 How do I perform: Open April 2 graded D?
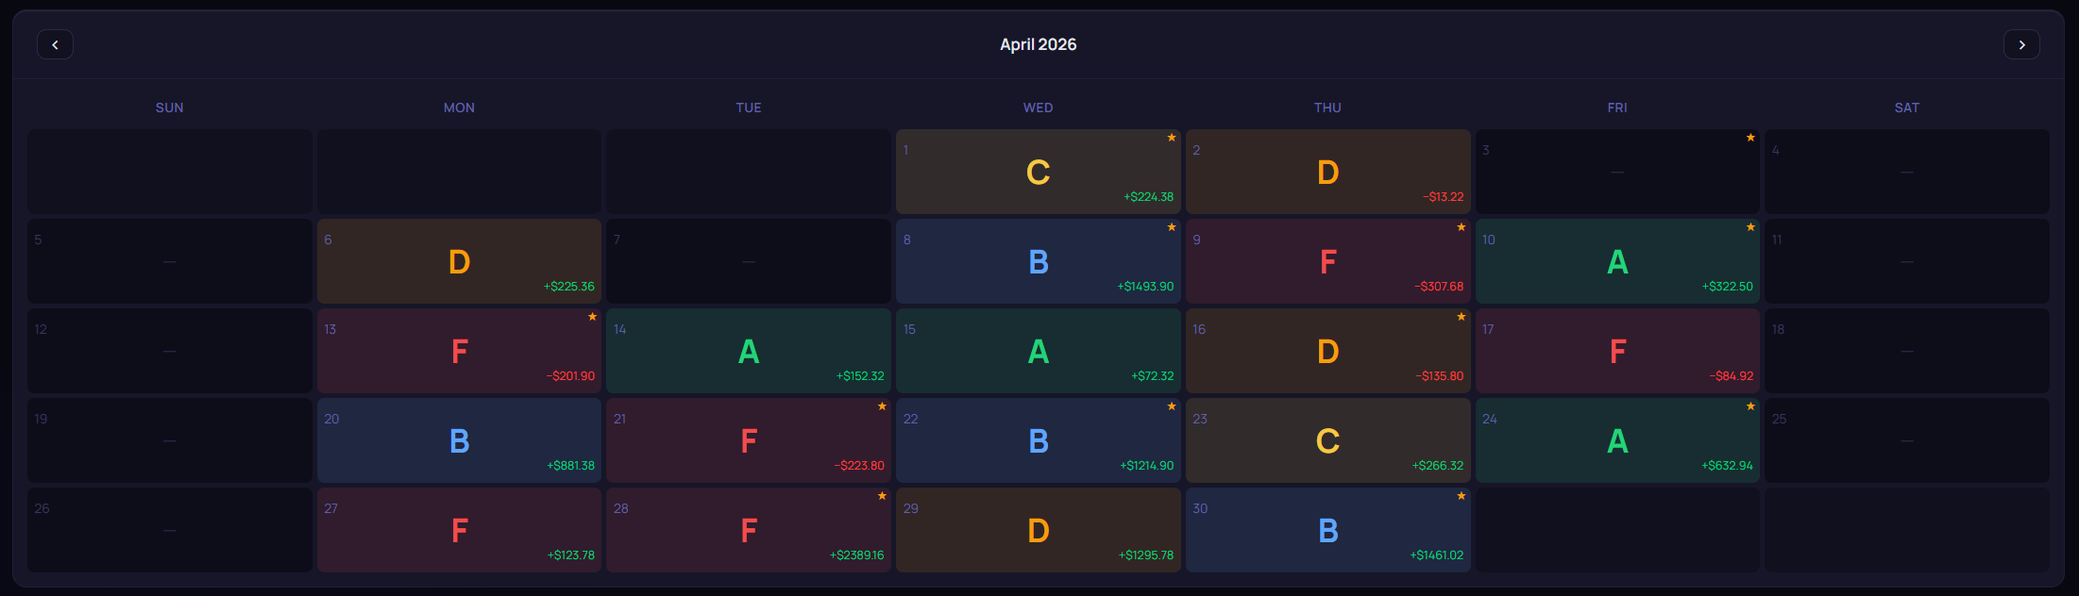pos(1327,172)
